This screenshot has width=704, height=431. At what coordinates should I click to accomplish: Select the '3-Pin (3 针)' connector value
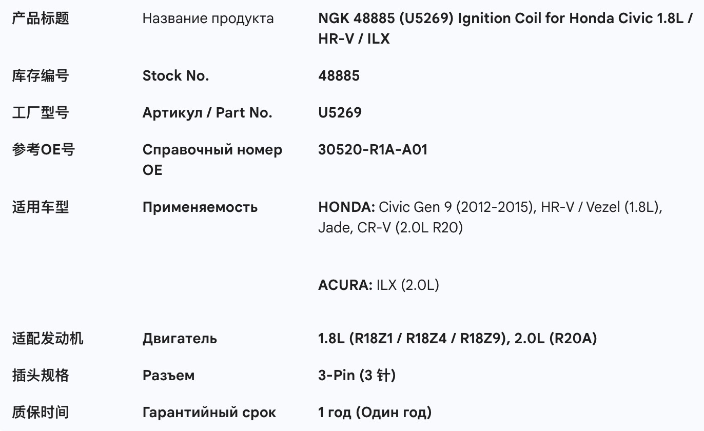point(357,376)
